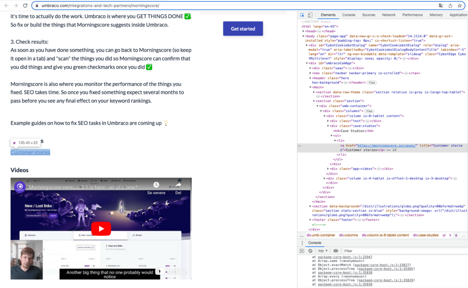The image size is (468, 288).
Task: Switch to the Network tab
Action: pyautogui.click(x=388, y=15)
